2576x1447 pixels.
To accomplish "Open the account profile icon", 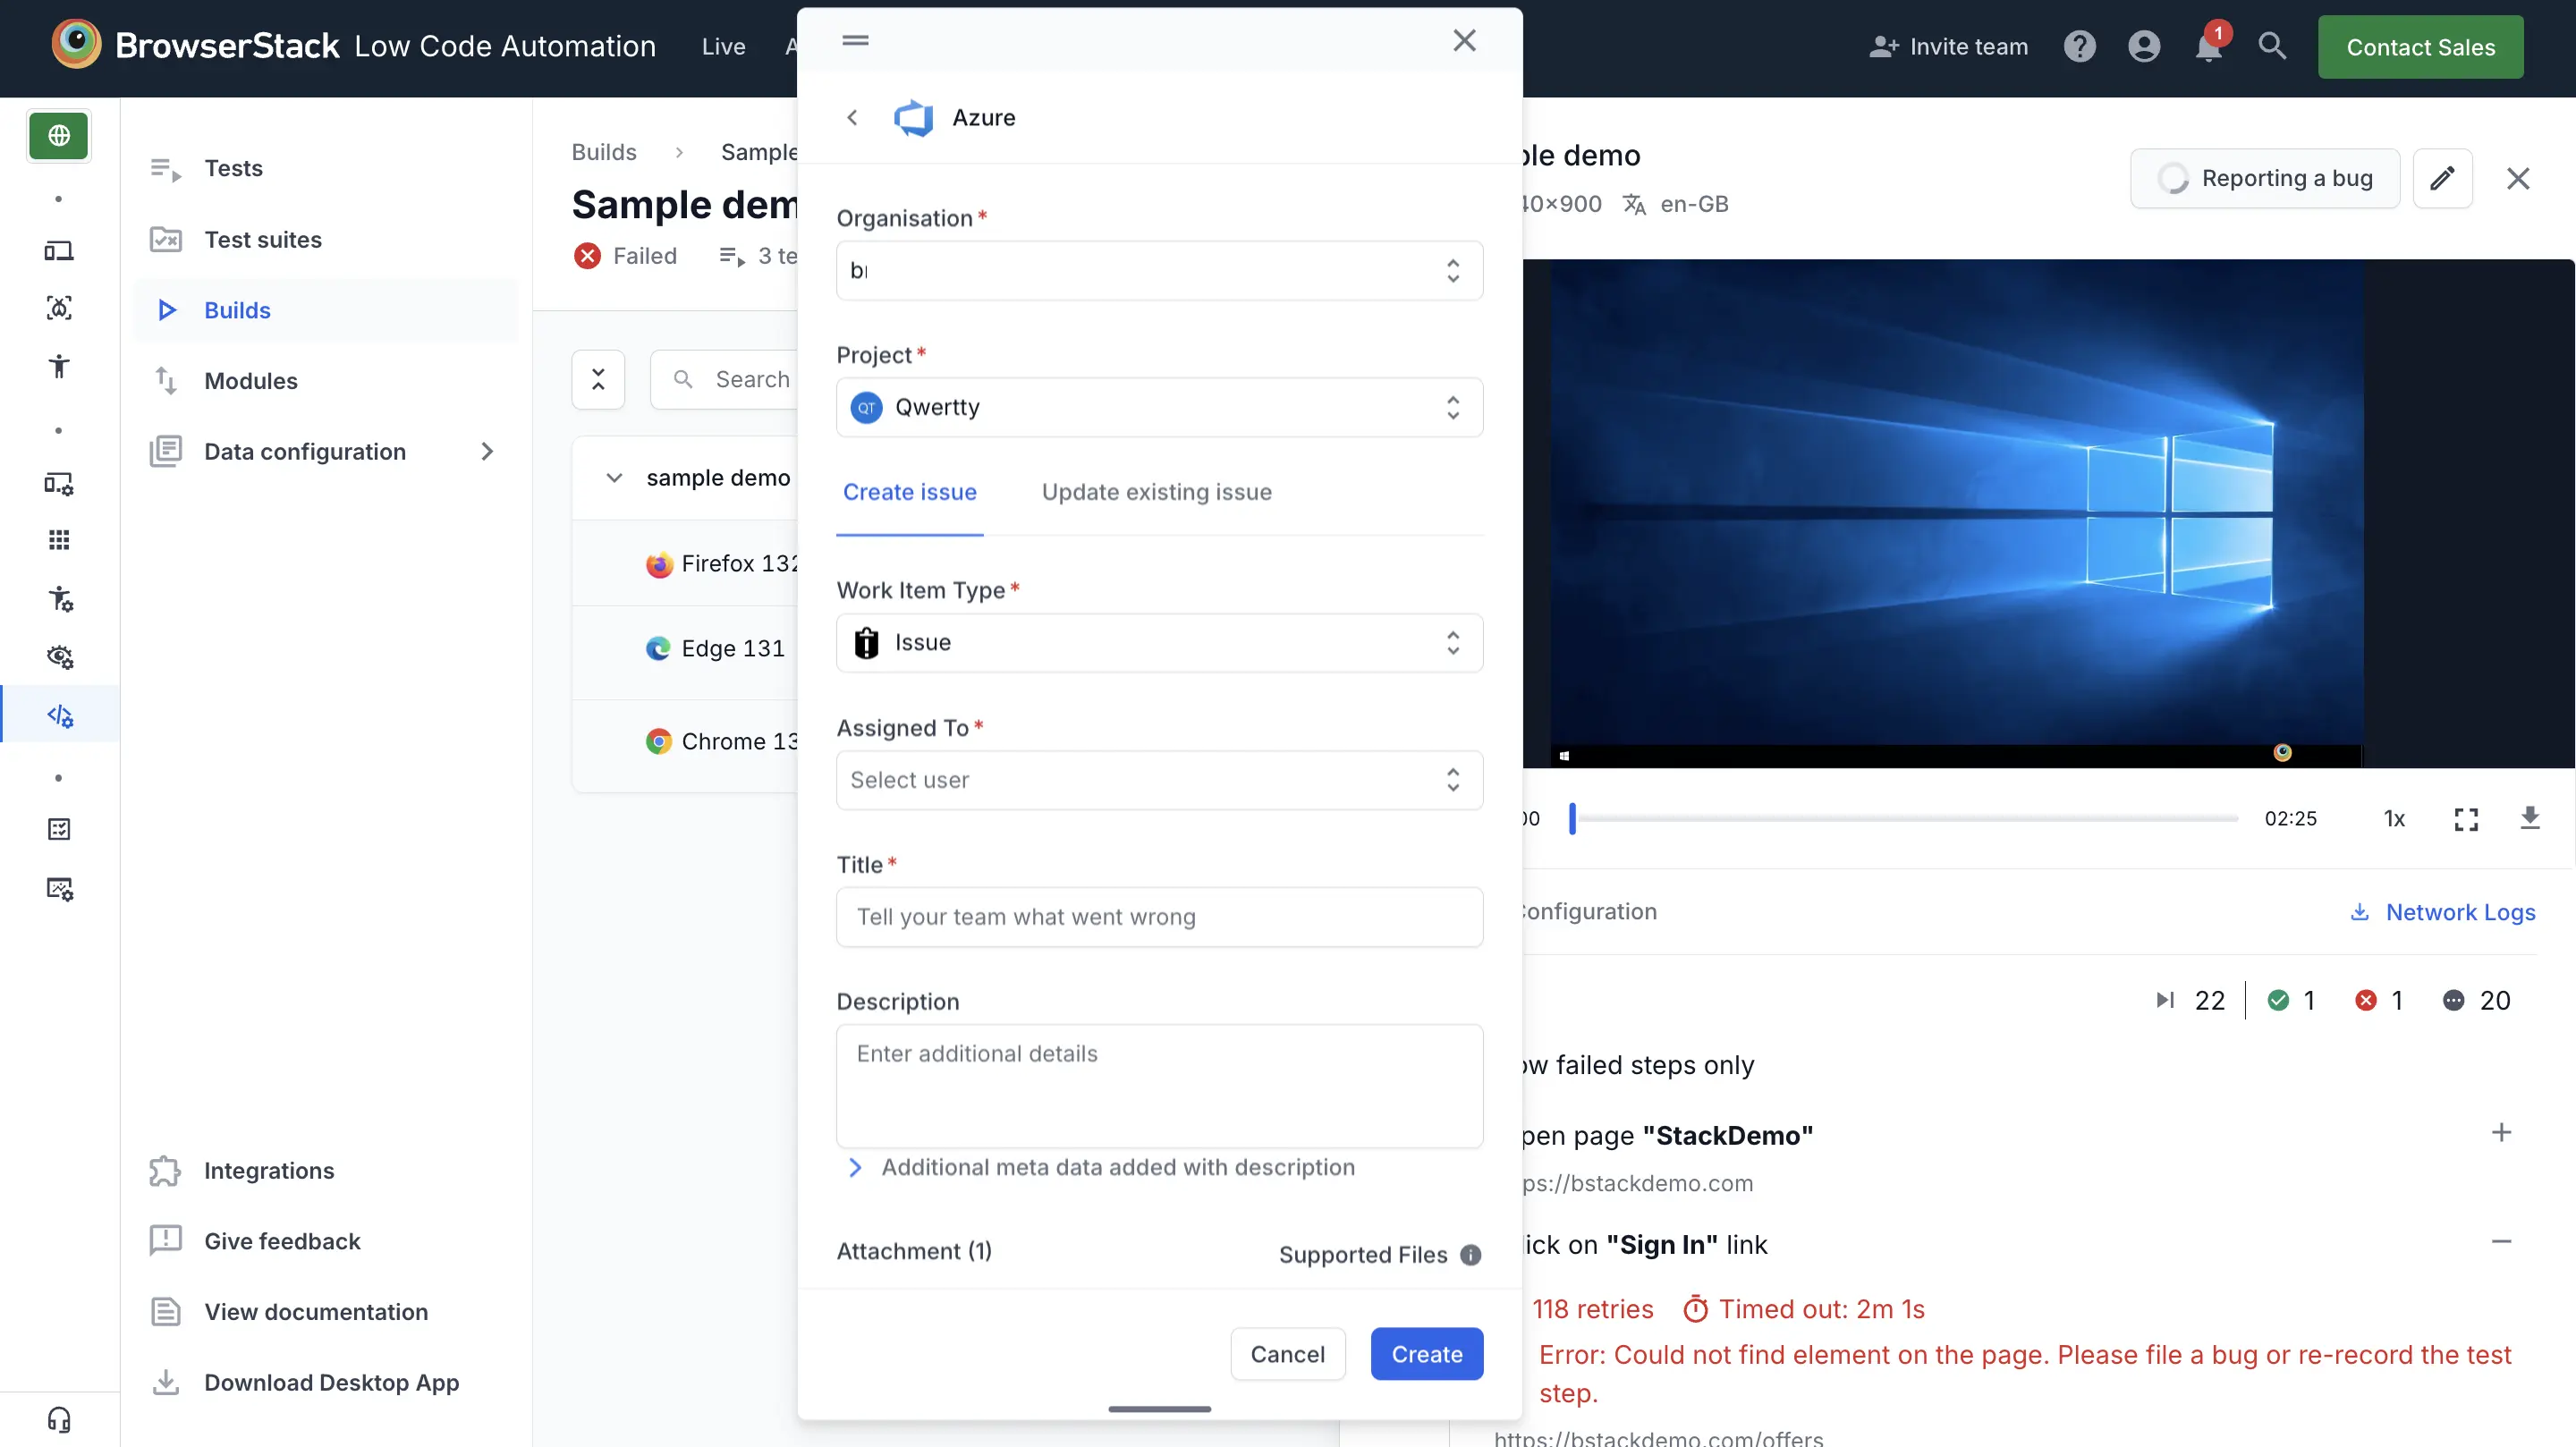I will point(2143,47).
